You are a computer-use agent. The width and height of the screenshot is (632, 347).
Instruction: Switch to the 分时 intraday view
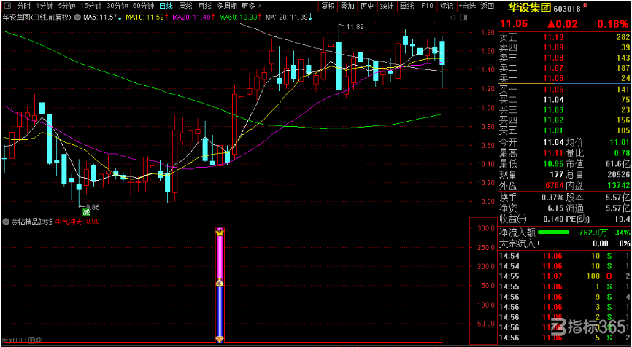23,6
